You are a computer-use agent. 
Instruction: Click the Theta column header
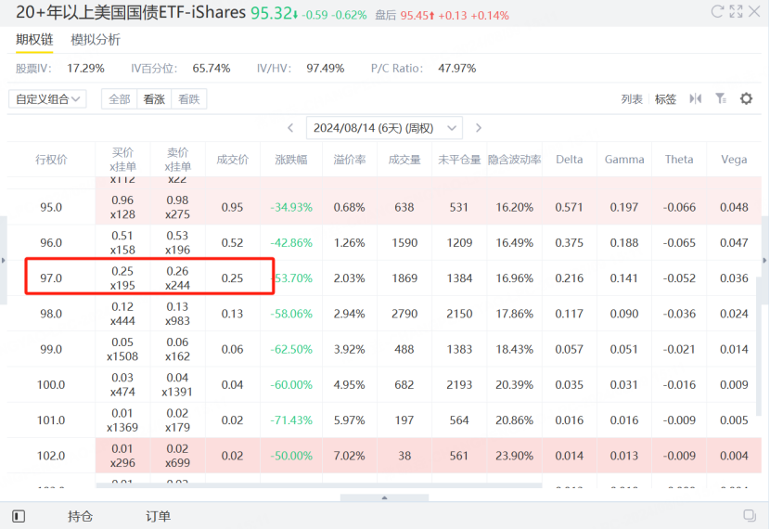coord(679,159)
